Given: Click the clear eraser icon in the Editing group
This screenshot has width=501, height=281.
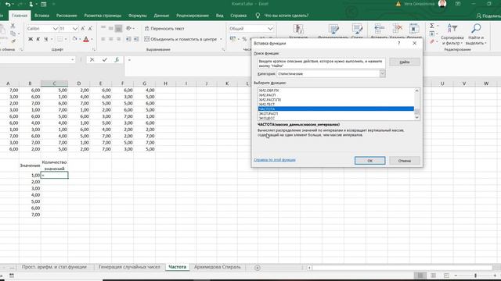Looking at the screenshot, I should click(432, 41).
